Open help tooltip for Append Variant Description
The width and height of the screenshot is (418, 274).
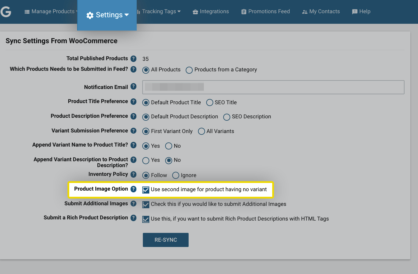click(133, 159)
